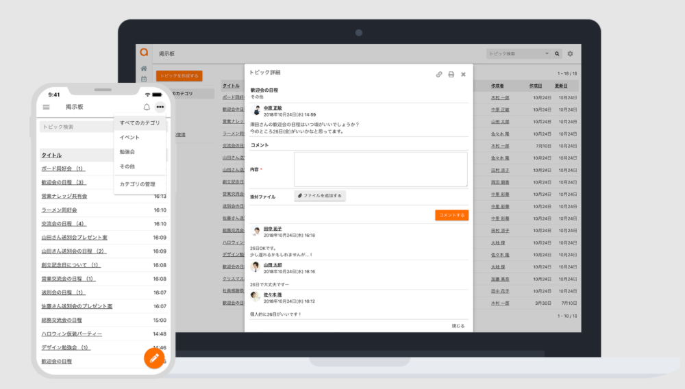685x389 pixels.
Task: Click the コメントする button
Action: click(x=451, y=215)
